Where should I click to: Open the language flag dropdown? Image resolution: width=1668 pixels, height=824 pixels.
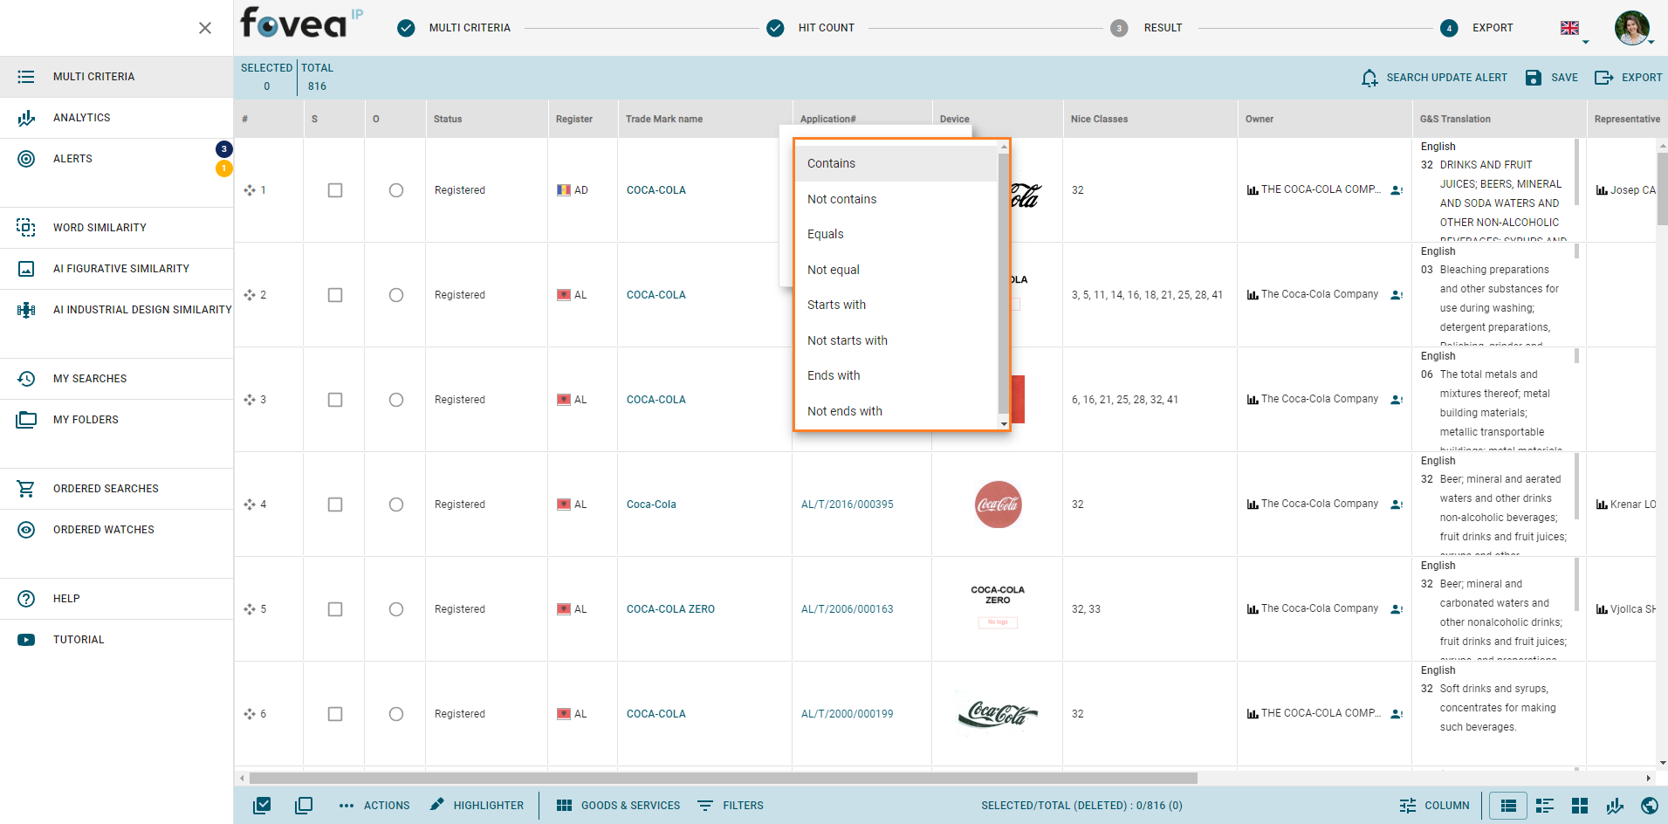click(1574, 29)
